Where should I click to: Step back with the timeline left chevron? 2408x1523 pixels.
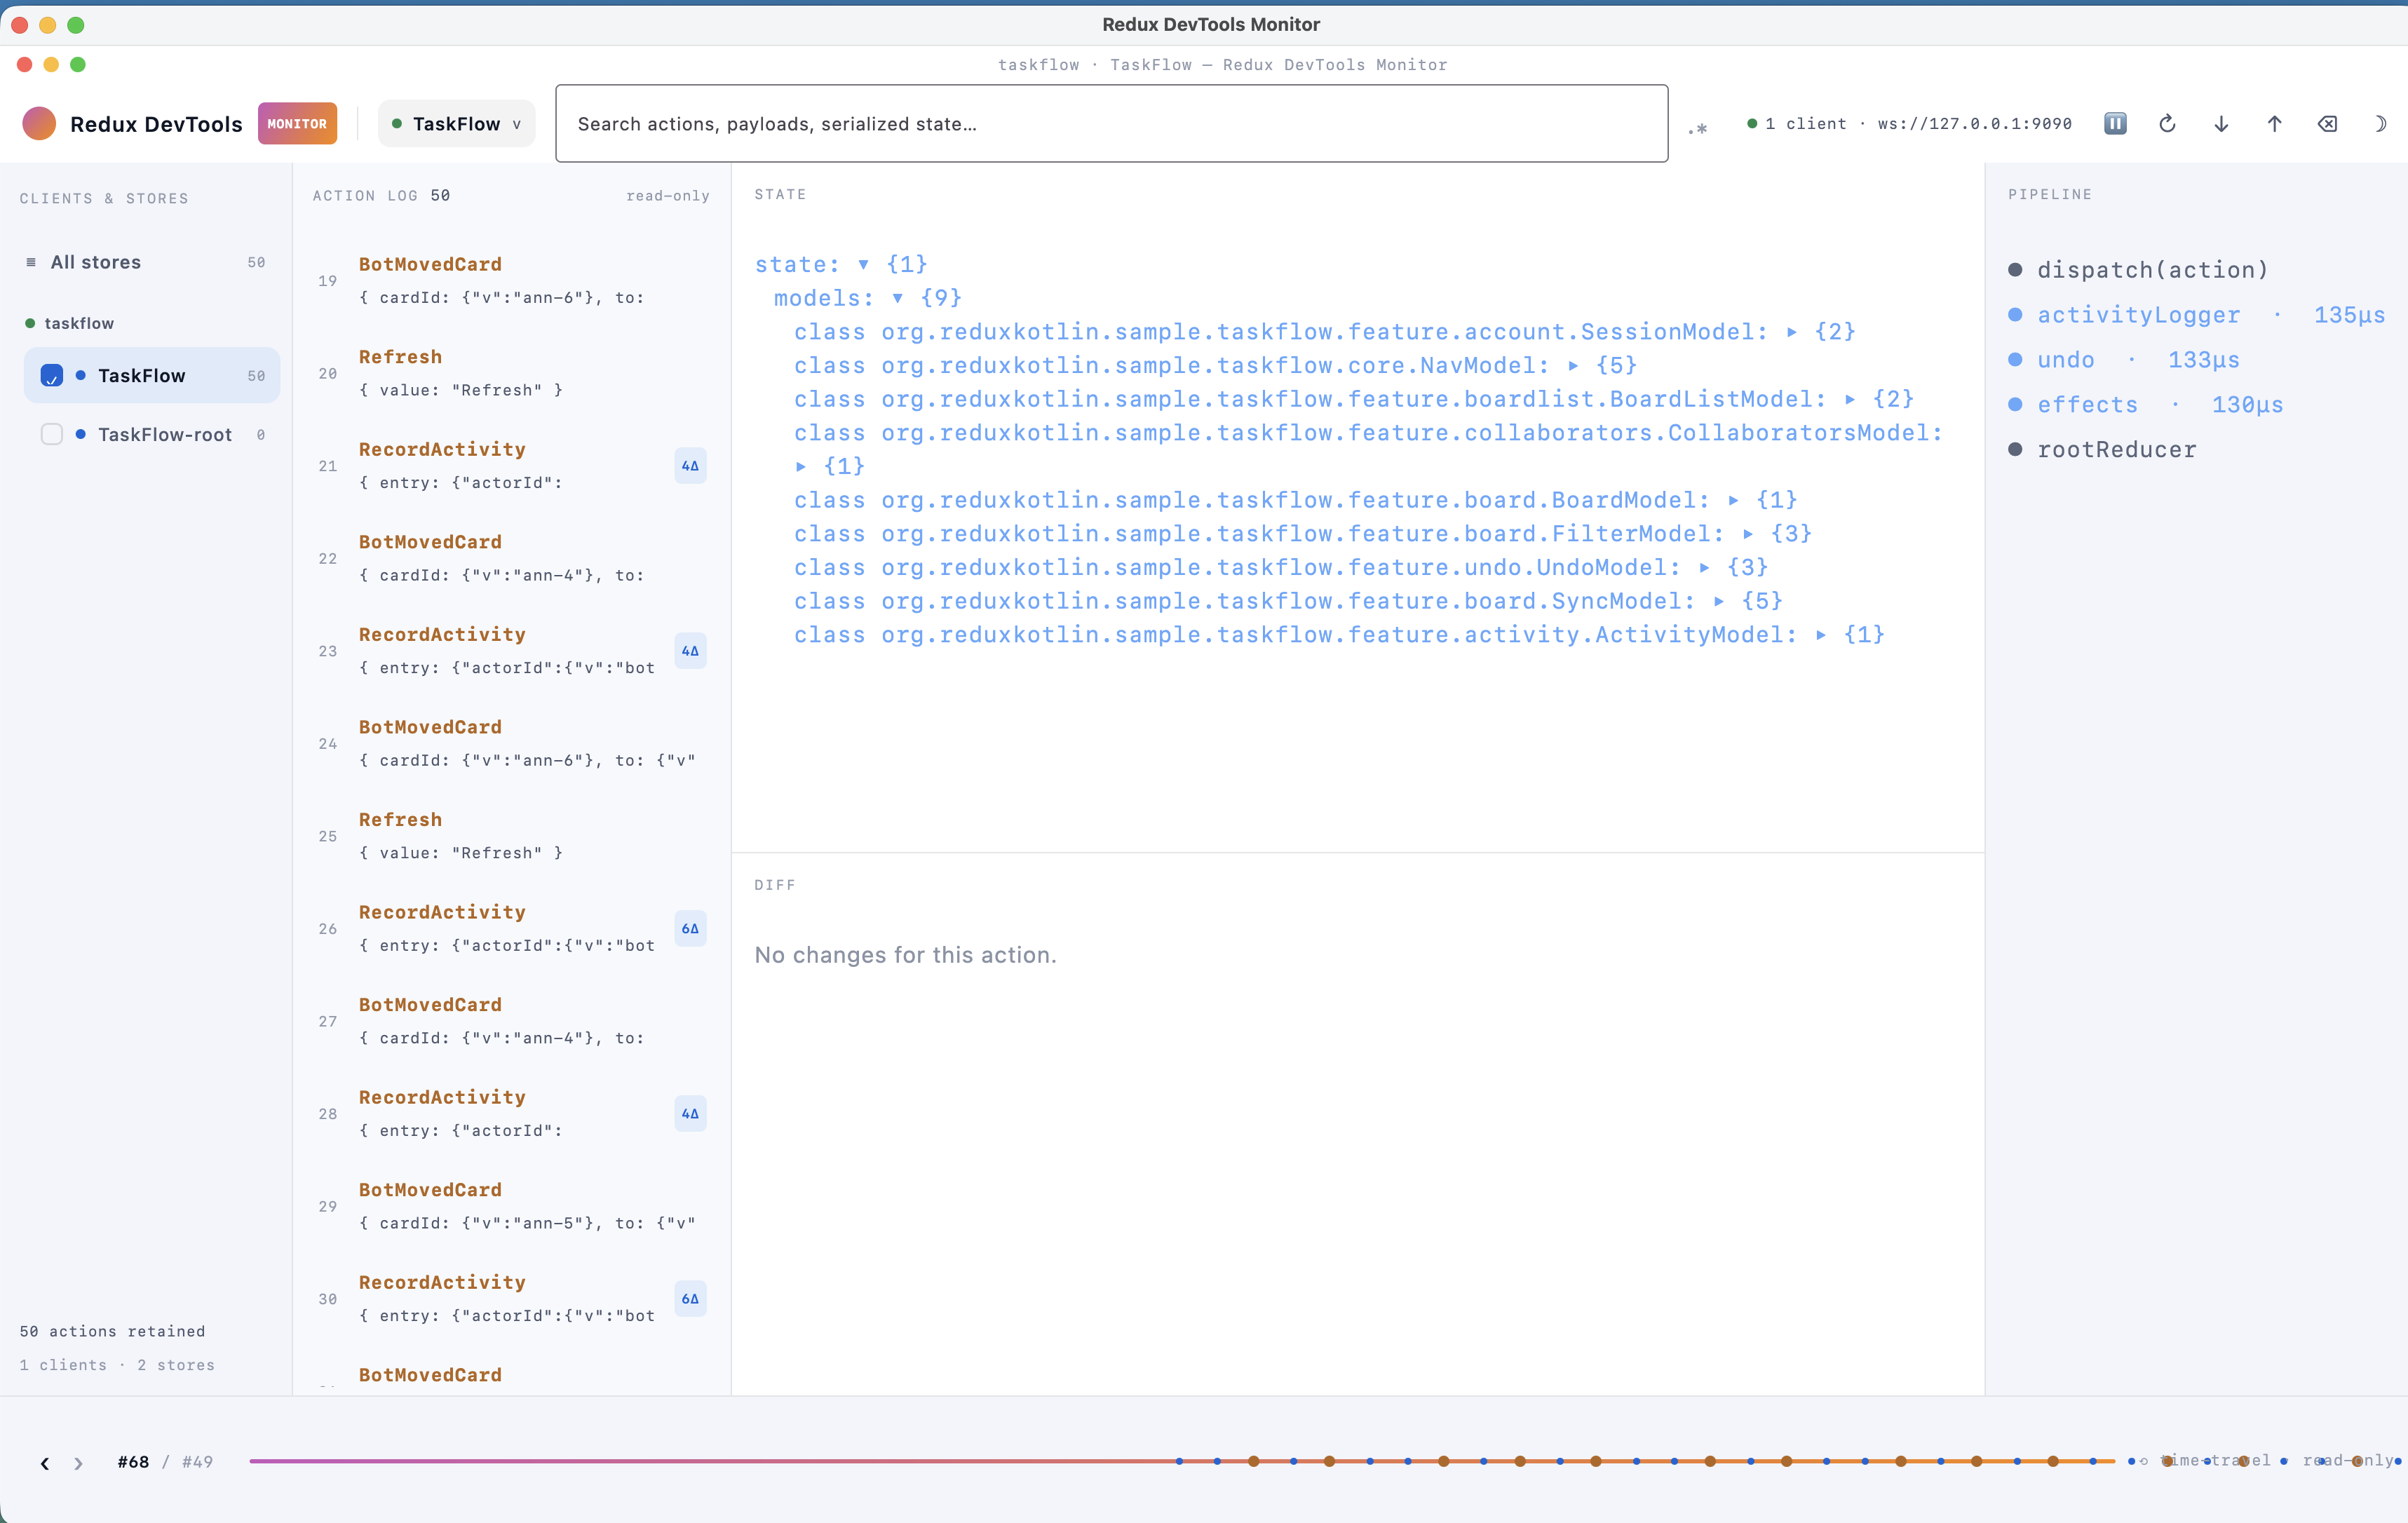[44, 1463]
